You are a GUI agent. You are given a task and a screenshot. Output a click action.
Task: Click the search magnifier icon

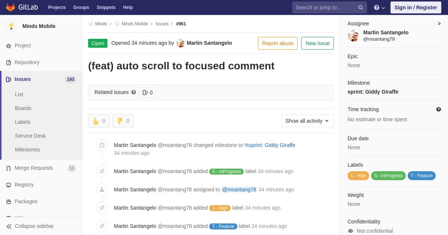[x=361, y=7]
